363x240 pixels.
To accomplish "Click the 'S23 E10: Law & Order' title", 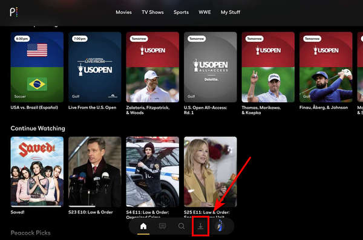I will [91, 212].
